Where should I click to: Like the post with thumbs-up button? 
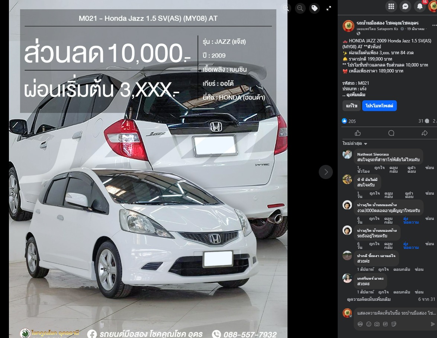click(x=358, y=133)
